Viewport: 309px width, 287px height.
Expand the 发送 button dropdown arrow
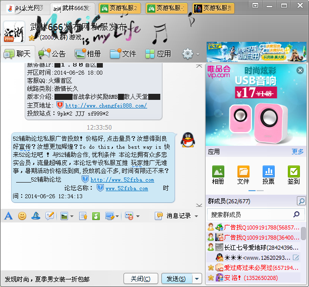tap(197, 279)
